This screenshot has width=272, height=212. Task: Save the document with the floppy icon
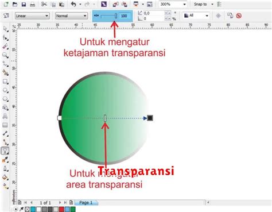point(24,4)
